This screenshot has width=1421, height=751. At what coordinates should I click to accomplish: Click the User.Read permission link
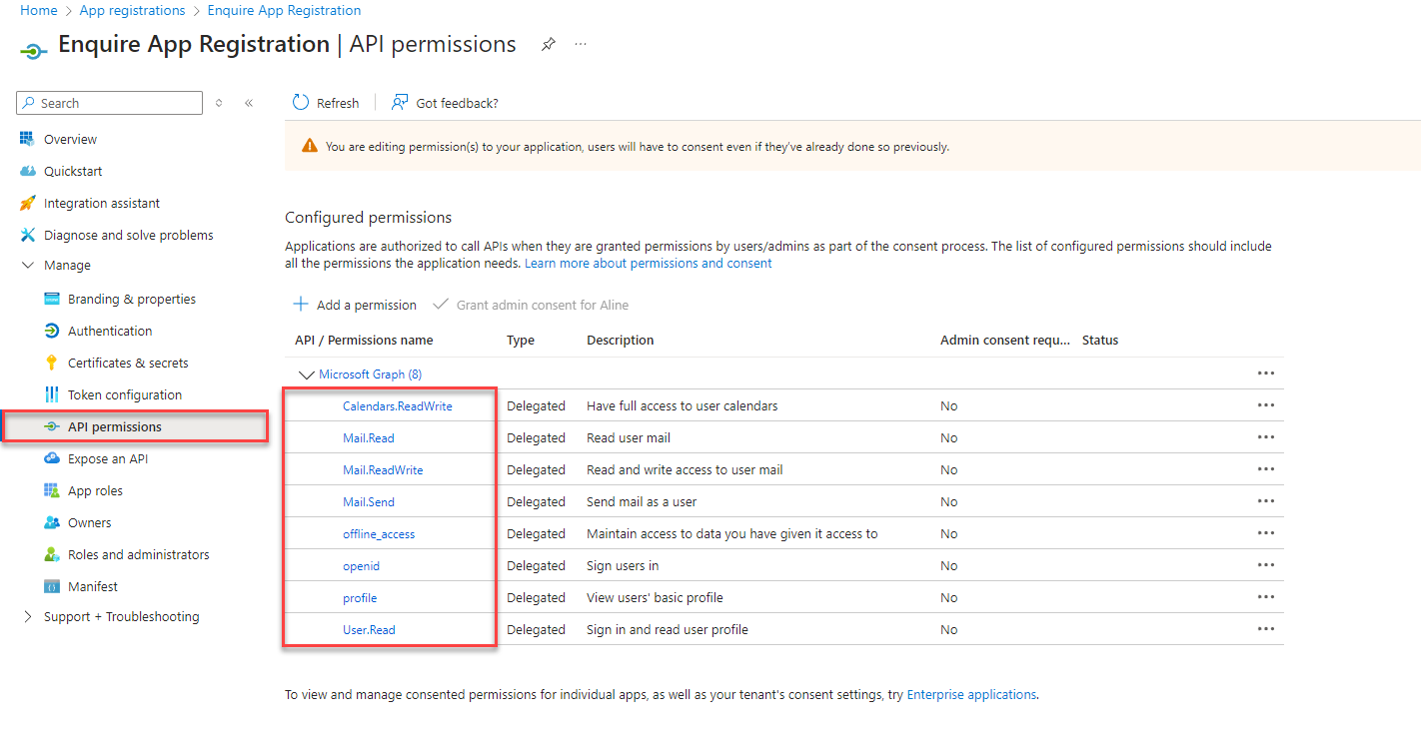click(x=369, y=629)
